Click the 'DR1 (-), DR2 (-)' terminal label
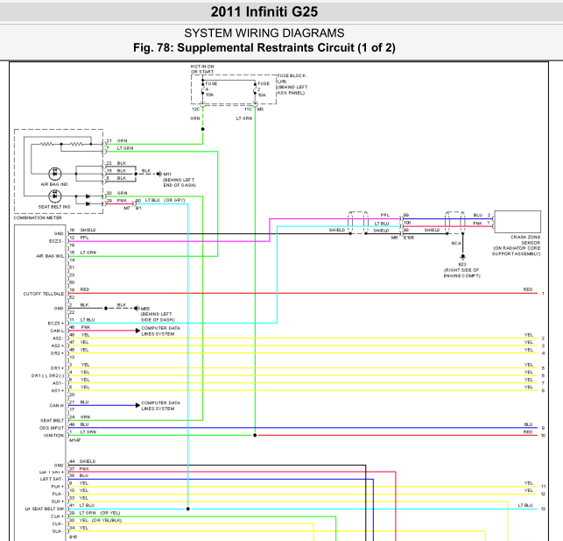This screenshot has width=563, height=541. click(47, 376)
